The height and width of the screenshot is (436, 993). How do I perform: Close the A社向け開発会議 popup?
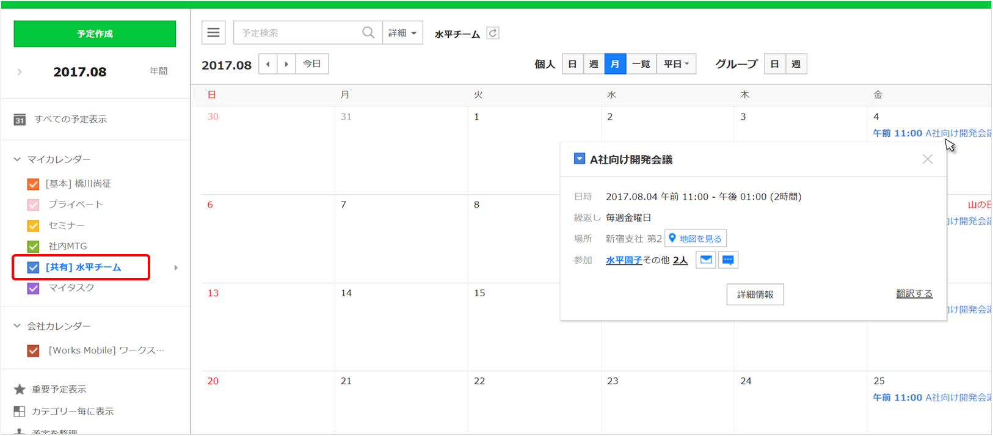pos(927,159)
